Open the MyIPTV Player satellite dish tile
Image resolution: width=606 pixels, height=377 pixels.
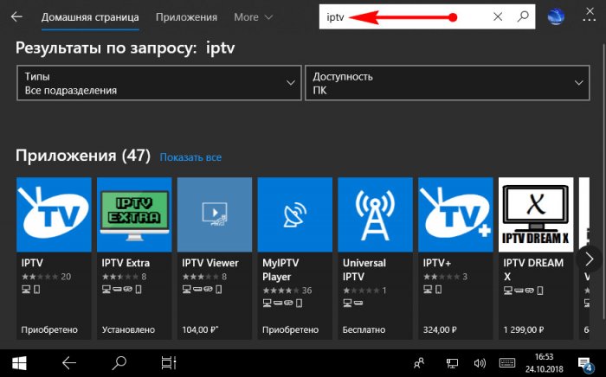295,214
